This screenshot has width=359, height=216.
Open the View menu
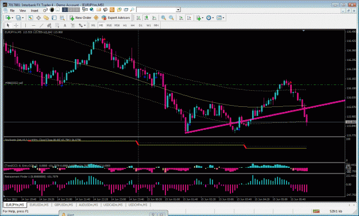click(22, 10)
